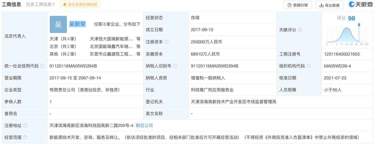
Task: Click the blue 吴 avatar tile
Action: pos(58,24)
